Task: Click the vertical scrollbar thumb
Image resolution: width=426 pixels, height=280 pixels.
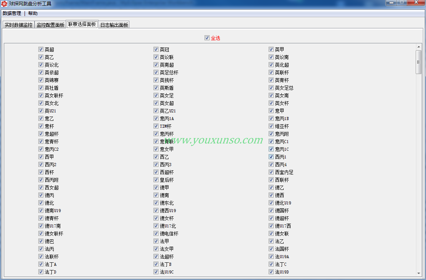Action: click(x=418, y=61)
